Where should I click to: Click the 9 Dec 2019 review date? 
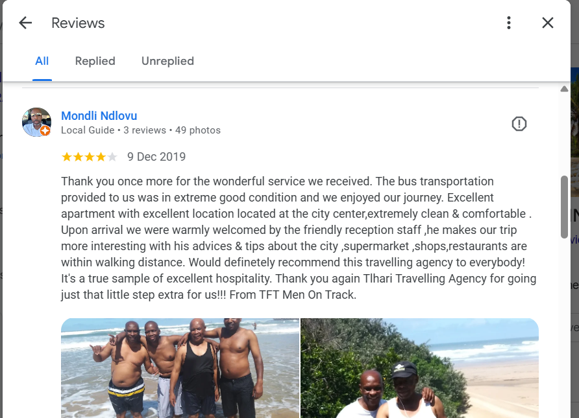(156, 157)
